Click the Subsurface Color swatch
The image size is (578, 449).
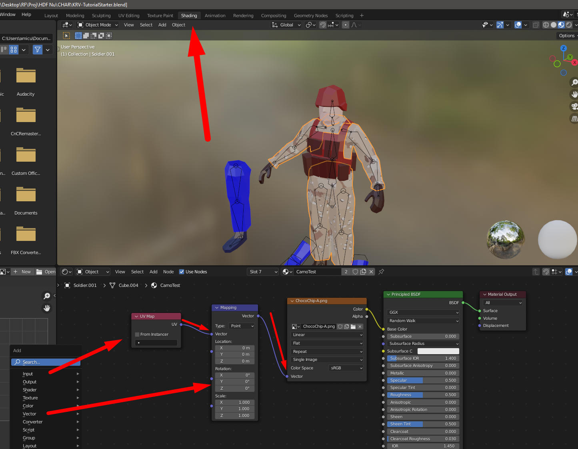click(438, 351)
